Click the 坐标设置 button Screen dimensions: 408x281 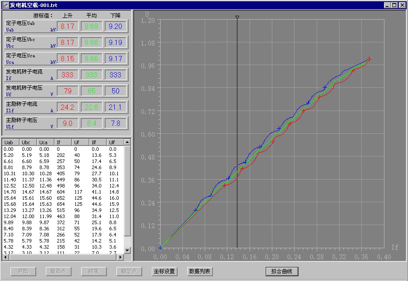(164, 271)
